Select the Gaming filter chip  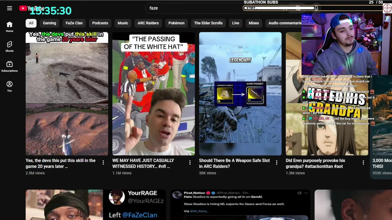tap(49, 23)
